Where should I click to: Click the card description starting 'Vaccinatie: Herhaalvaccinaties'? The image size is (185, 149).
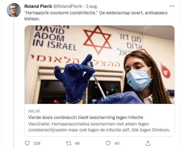(99, 127)
